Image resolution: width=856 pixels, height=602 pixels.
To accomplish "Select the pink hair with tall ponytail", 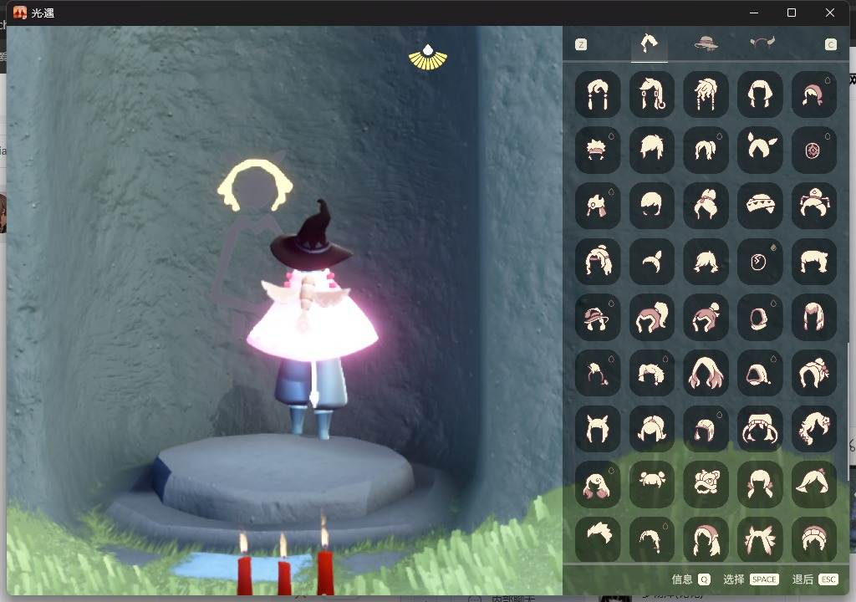I will point(652,317).
